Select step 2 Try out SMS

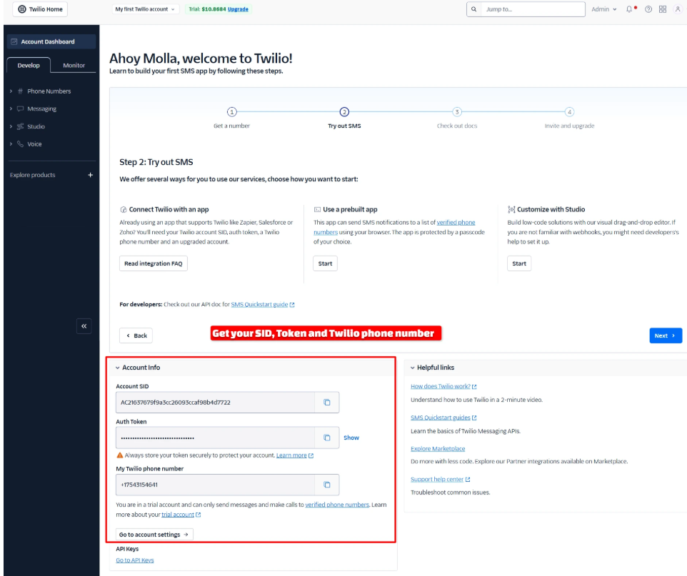[x=344, y=112]
